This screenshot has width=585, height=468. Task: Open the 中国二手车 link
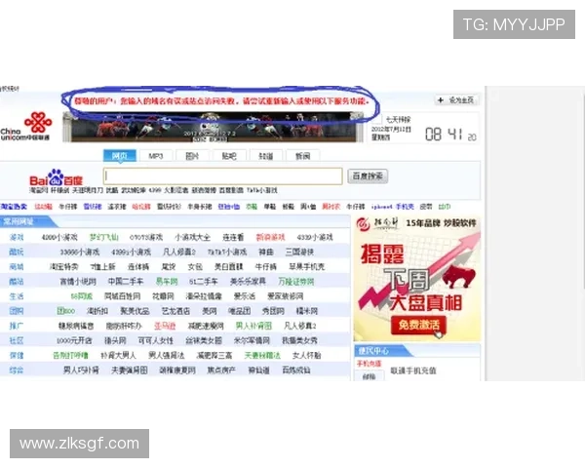click(126, 282)
